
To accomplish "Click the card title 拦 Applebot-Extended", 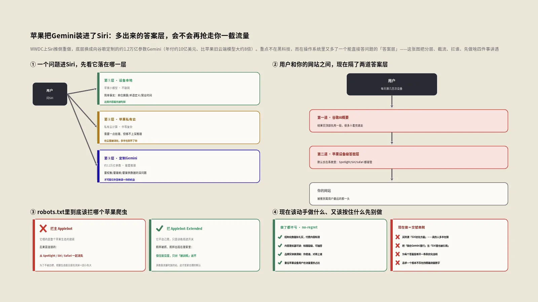I will [184, 229].
